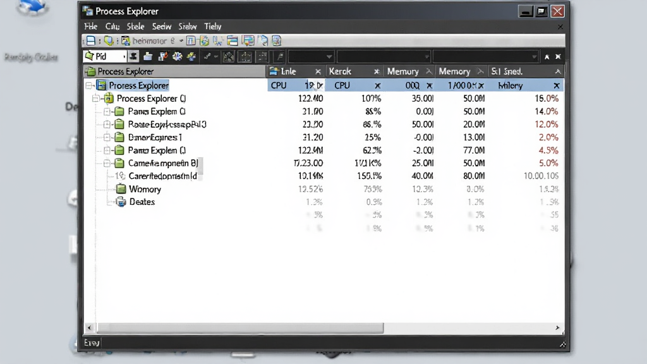The height and width of the screenshot is (364, 647).
Task: Click the dark user icon next to Pid
Action: [x=133, y=56]
